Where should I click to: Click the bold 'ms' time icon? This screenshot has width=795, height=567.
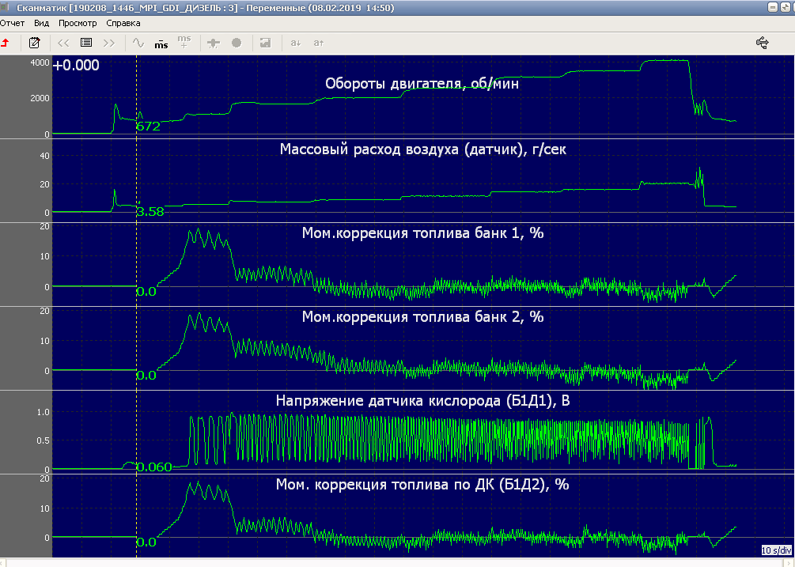click(161, 43)
